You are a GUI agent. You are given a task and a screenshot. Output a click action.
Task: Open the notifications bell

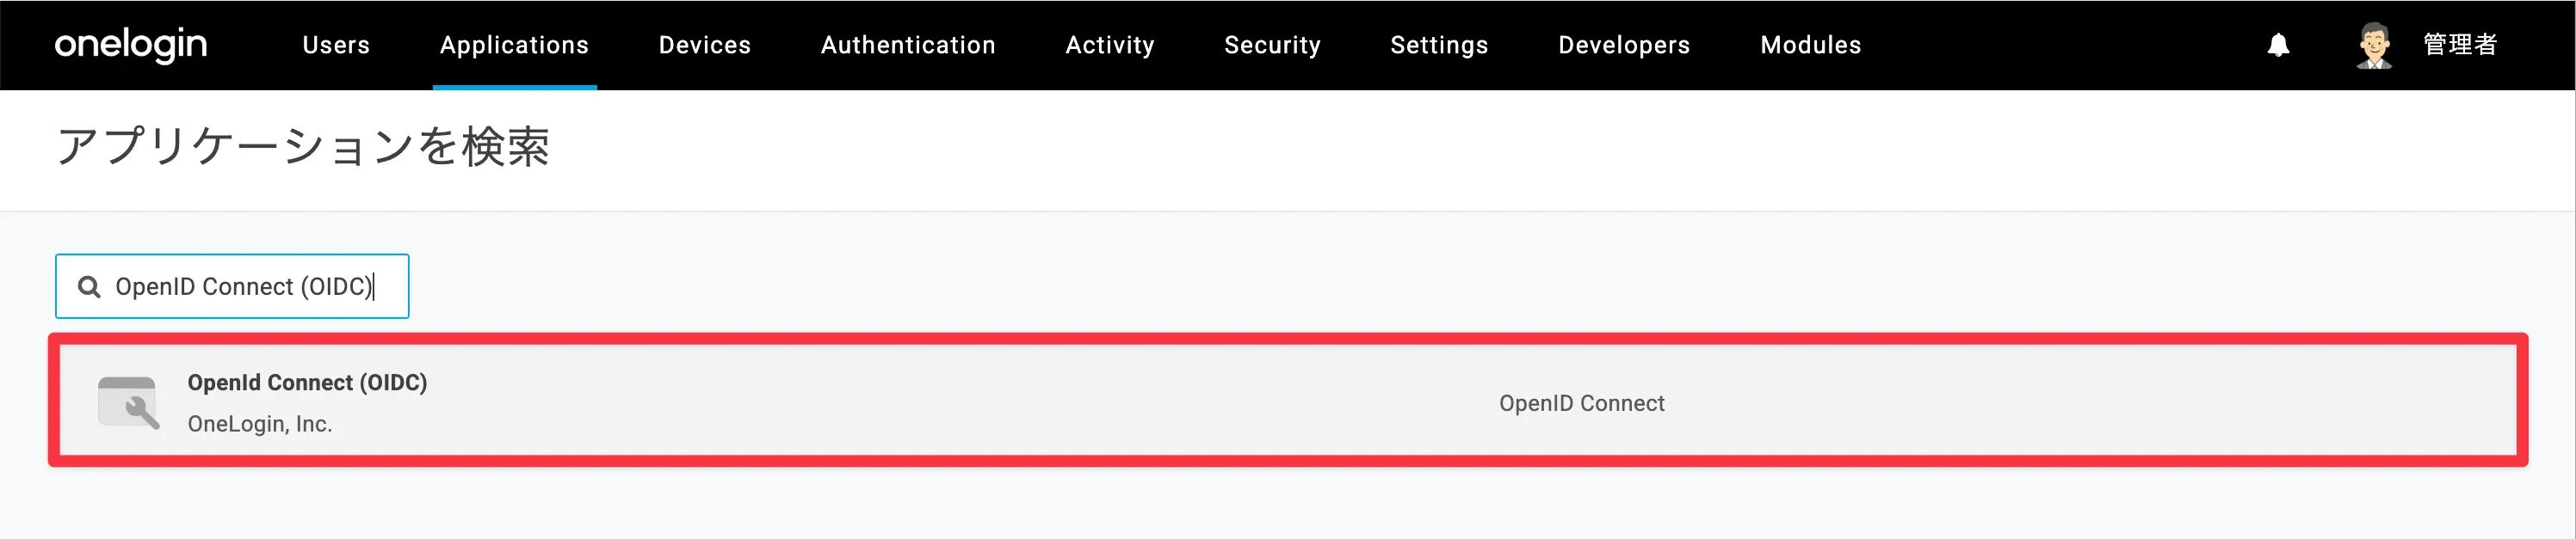pos(2278,45)
